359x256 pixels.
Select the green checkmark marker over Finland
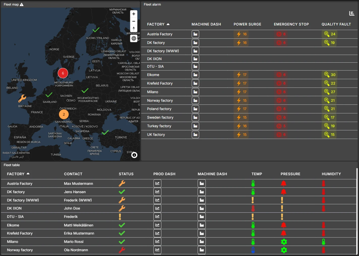[x=96, y=30]
